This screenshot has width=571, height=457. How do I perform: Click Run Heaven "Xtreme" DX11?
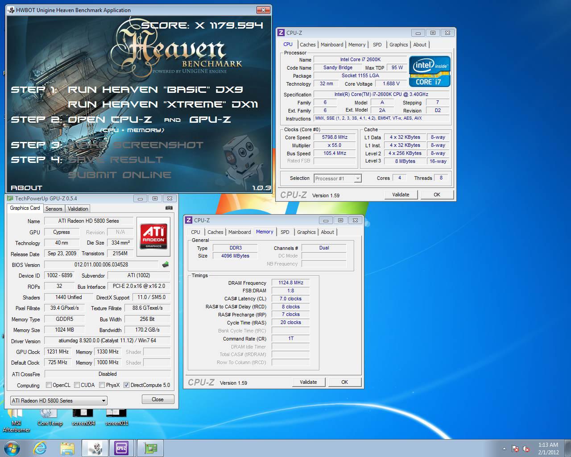tap(163, 104)
